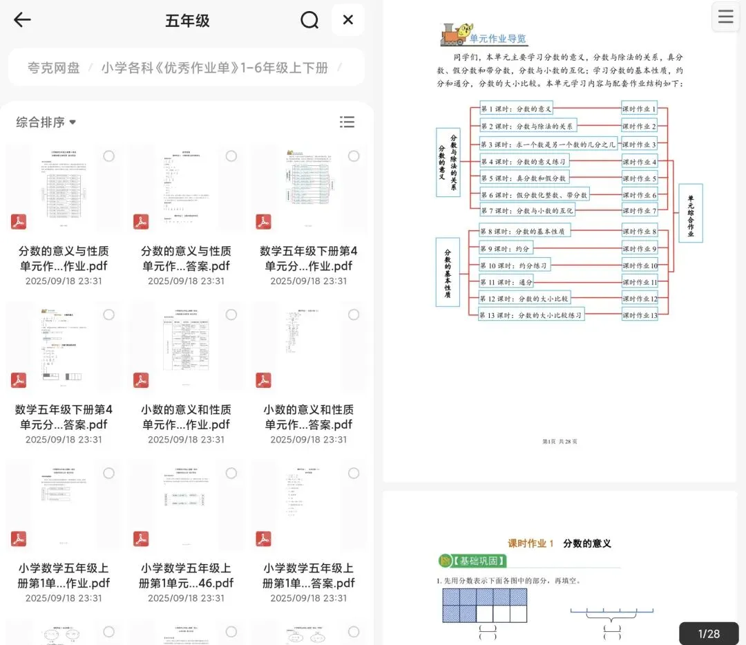
Task: Click file name 数学五年级下册第4单元分...作业.pdf
Action: click(x=308, y=259)
